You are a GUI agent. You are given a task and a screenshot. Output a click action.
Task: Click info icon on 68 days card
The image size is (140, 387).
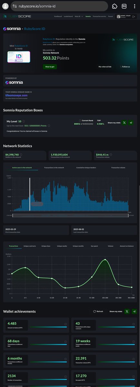point(65,342)
